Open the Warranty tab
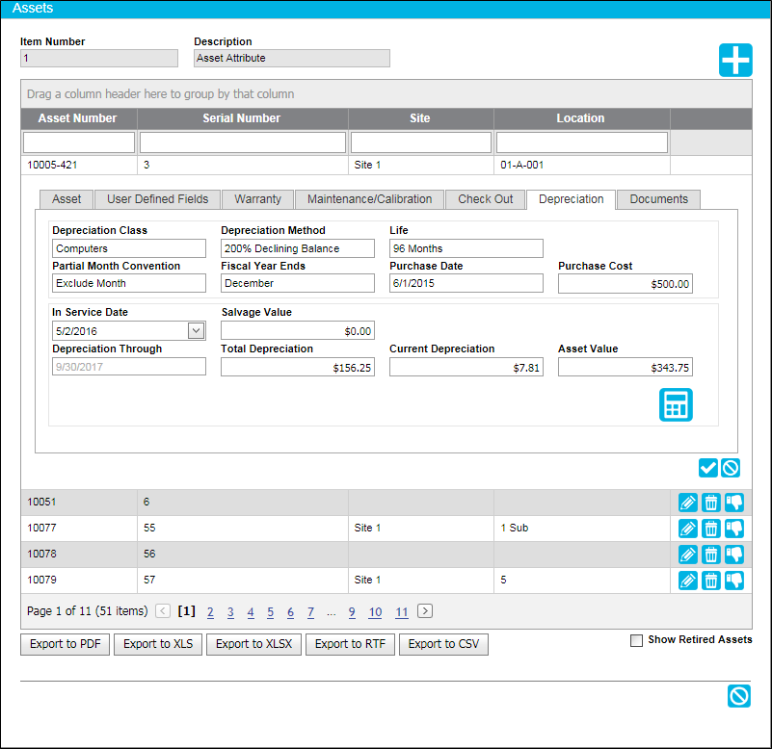The image size is (772, 749). point(257,199)
